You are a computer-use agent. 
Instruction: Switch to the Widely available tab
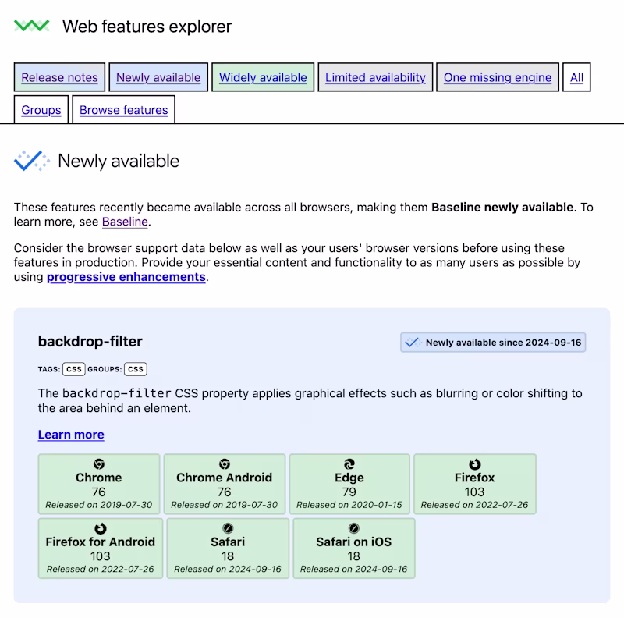pos(263,77)
